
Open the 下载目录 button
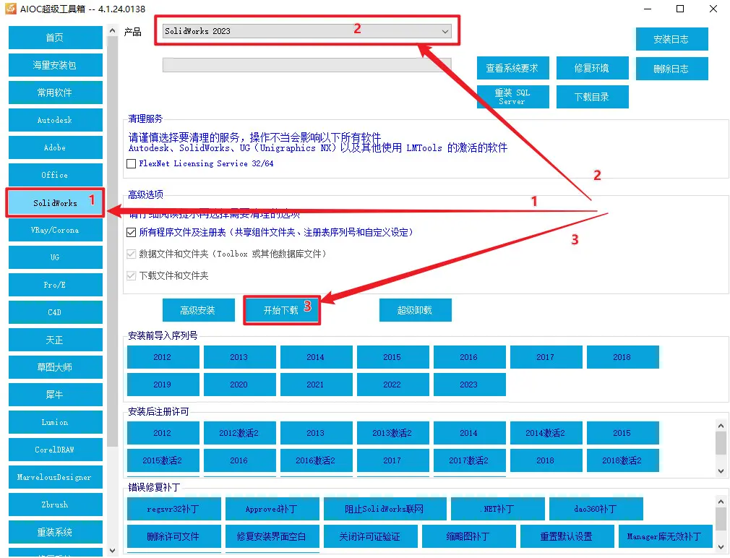tap(592, 97)
